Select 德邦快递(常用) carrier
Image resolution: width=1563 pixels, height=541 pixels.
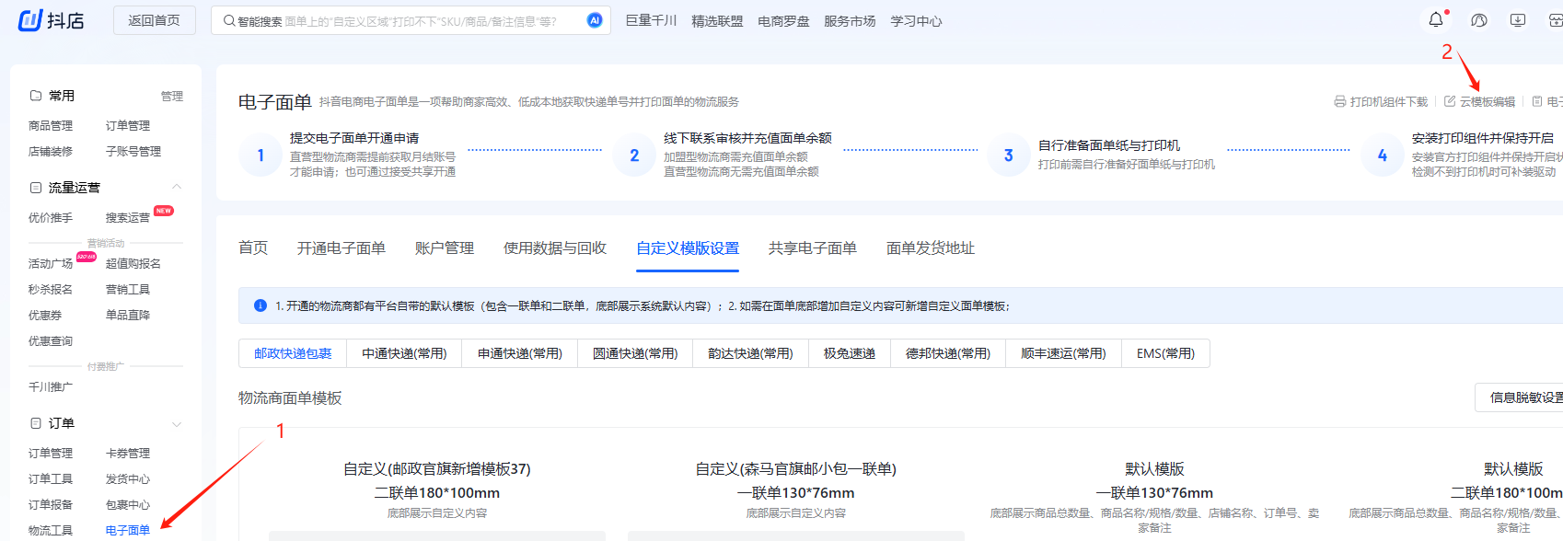[948, 353]
